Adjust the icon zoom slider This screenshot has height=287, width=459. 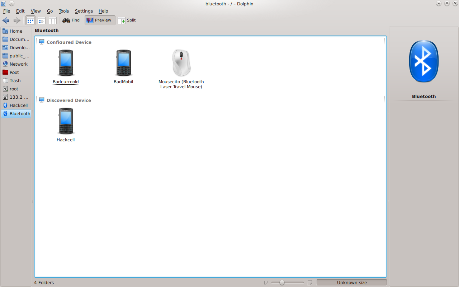click(282, 283)
